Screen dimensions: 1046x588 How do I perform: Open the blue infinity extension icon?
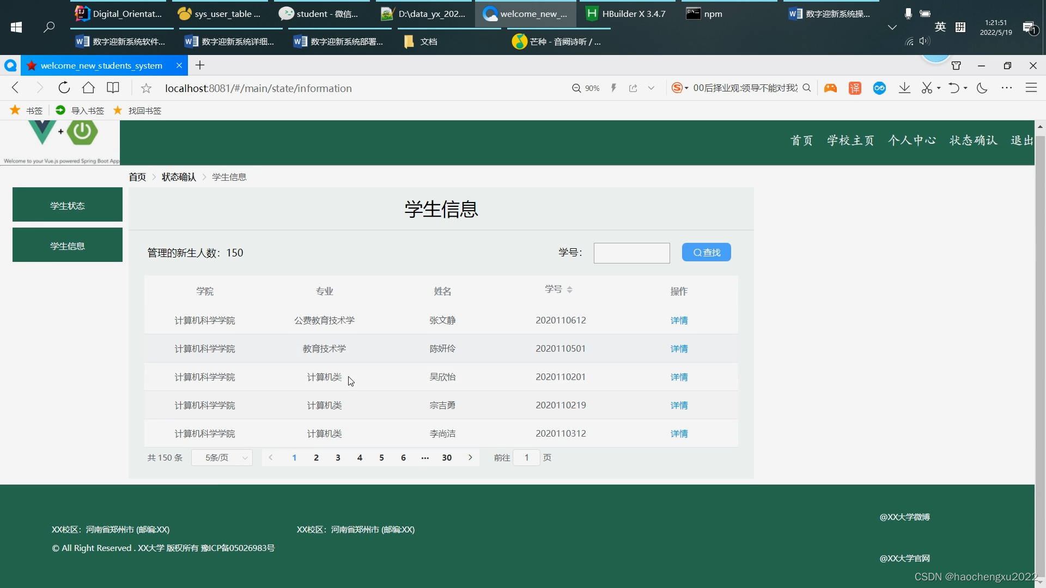click(879, 88)
